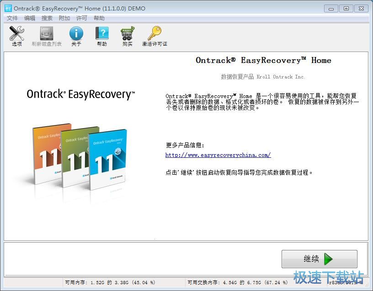Maximize the EasyRecovery window
373x291 pixels.
(x=346, y=9)
